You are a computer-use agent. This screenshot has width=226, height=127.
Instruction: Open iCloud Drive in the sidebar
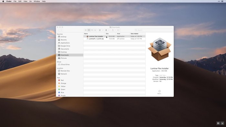point(65,64)
